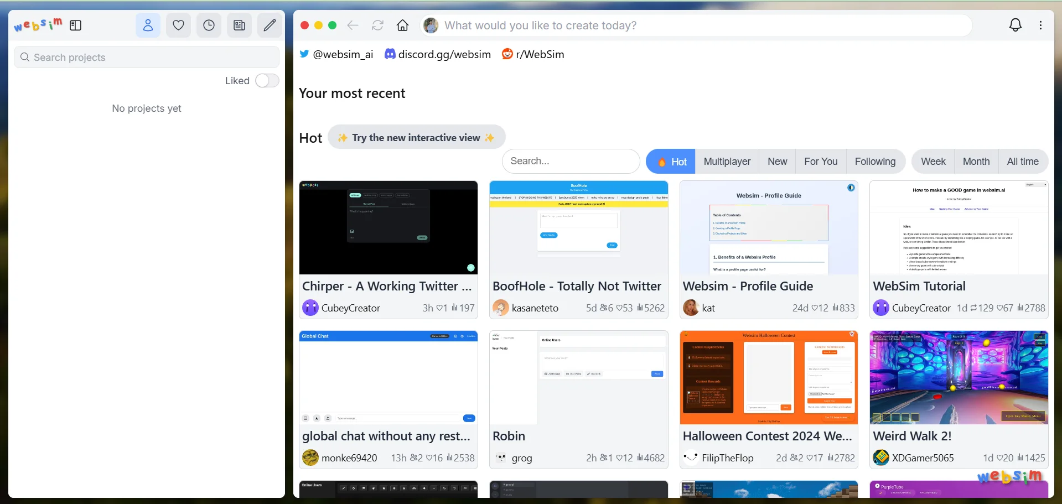The width and height of the screenshot is (1062, 504).
Task: Click user avatar in prompt bar
Action: [x=431, y=25]
